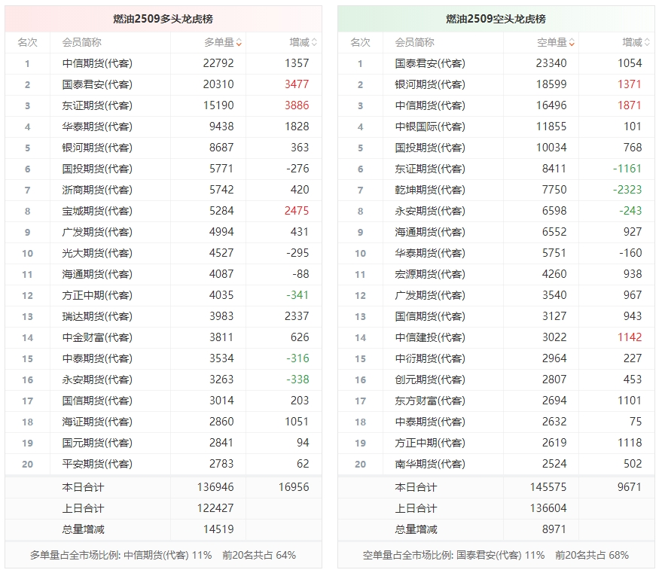Image resolution: width=662 pixels, height=573 pixels.
Task: Click long change total 16956
Action: click(x=294, y=487)
